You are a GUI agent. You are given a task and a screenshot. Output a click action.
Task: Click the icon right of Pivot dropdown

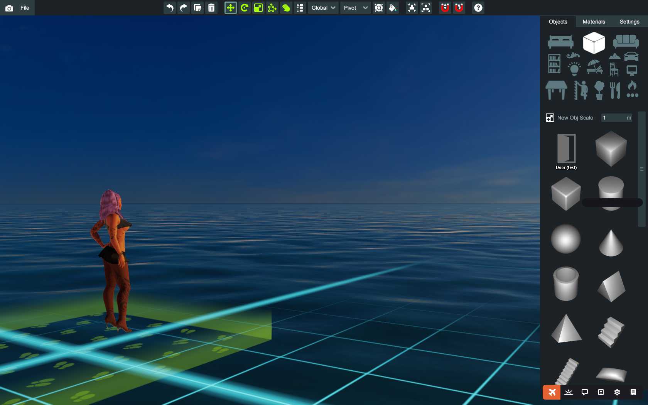click(379, 8)
